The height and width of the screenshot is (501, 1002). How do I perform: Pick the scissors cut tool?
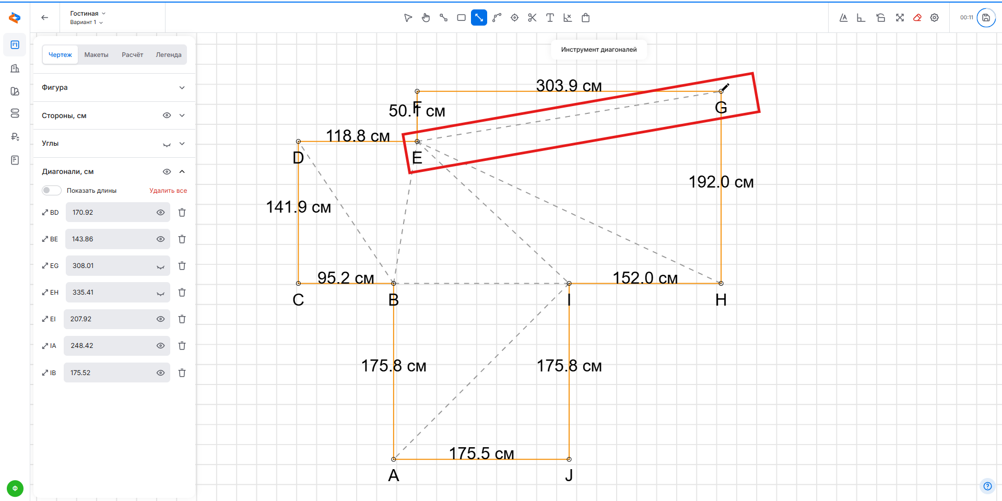tap(532, 18)
